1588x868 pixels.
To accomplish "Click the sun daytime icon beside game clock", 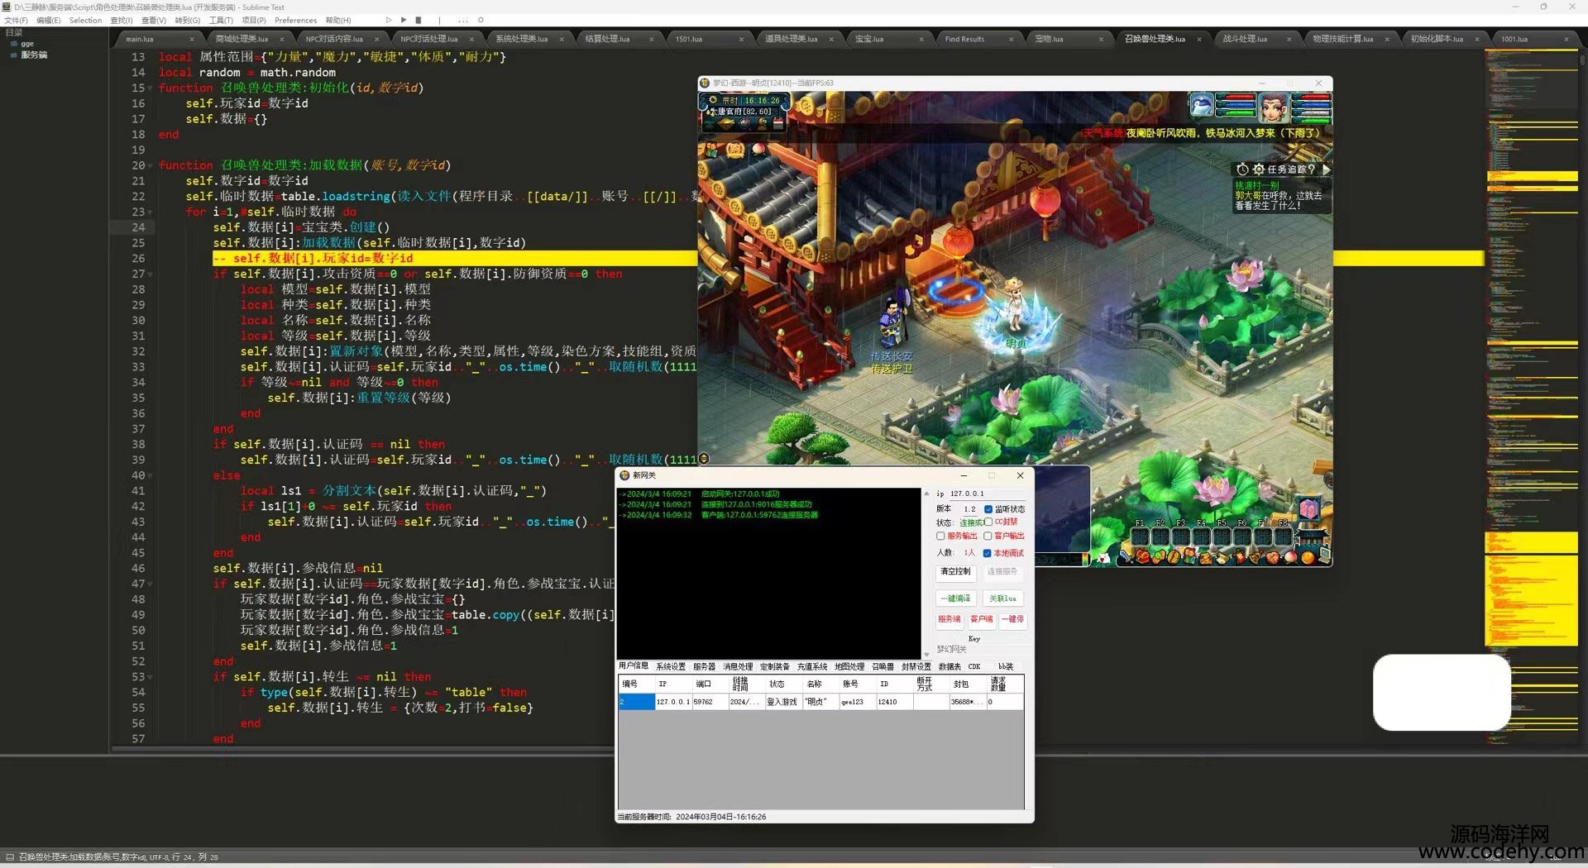I will tap(713, 99).
